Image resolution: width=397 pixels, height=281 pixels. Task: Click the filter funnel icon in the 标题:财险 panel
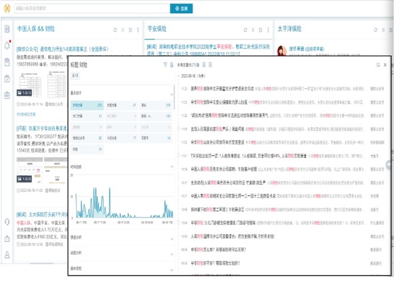click(x=165, y=65)
